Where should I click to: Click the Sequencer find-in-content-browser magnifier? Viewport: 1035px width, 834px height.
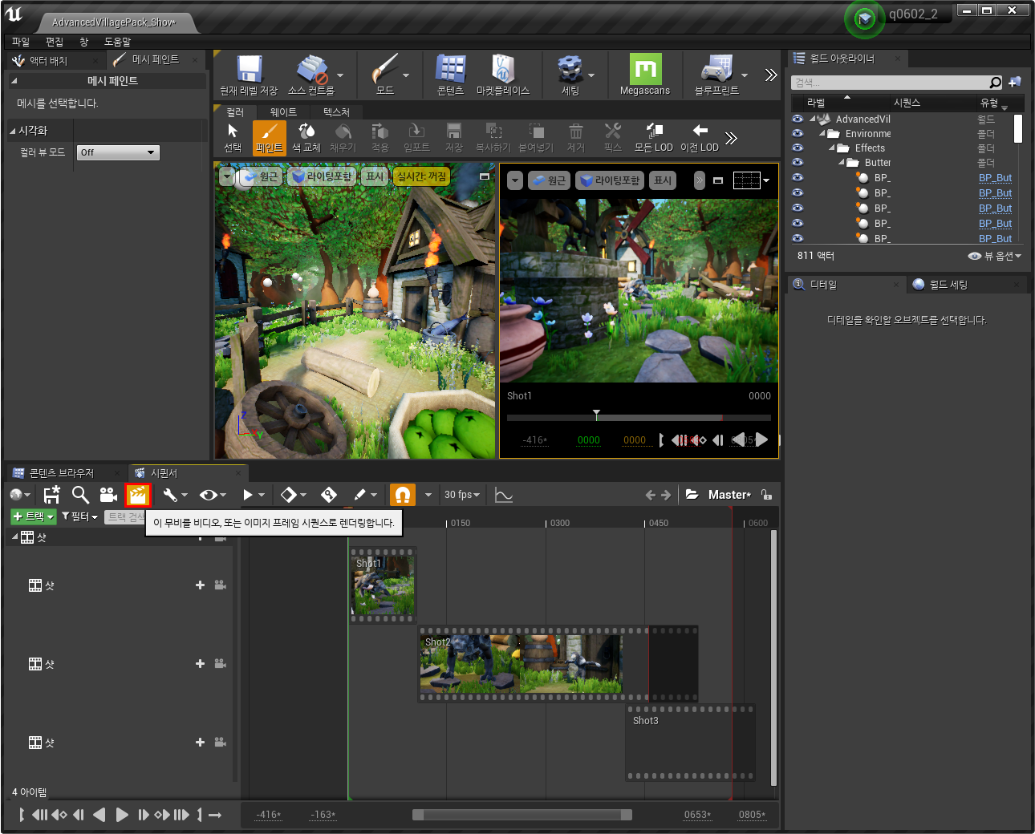(x=80, y=495)
